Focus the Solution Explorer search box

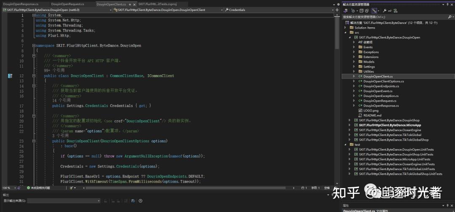[x=395, y=17]
